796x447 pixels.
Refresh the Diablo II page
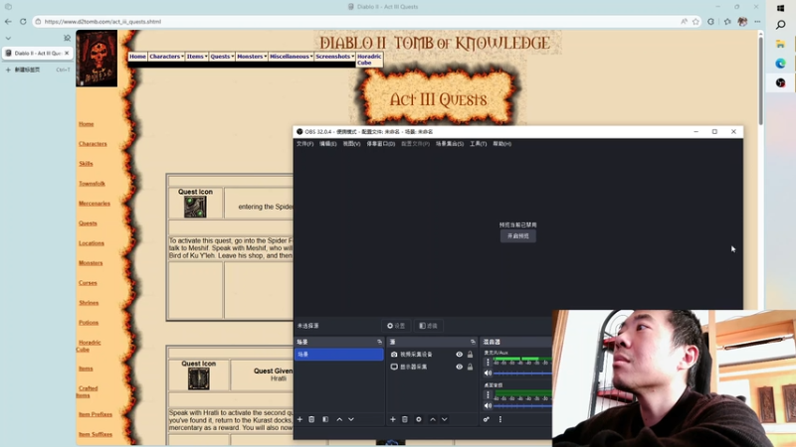pos(23,22)
